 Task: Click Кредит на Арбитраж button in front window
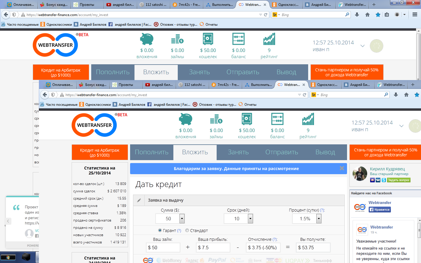coord(100,153)
